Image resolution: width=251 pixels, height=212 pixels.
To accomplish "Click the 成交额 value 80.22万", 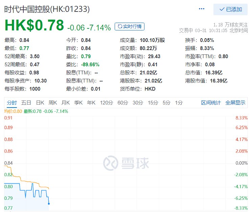I will coord(148,48).
